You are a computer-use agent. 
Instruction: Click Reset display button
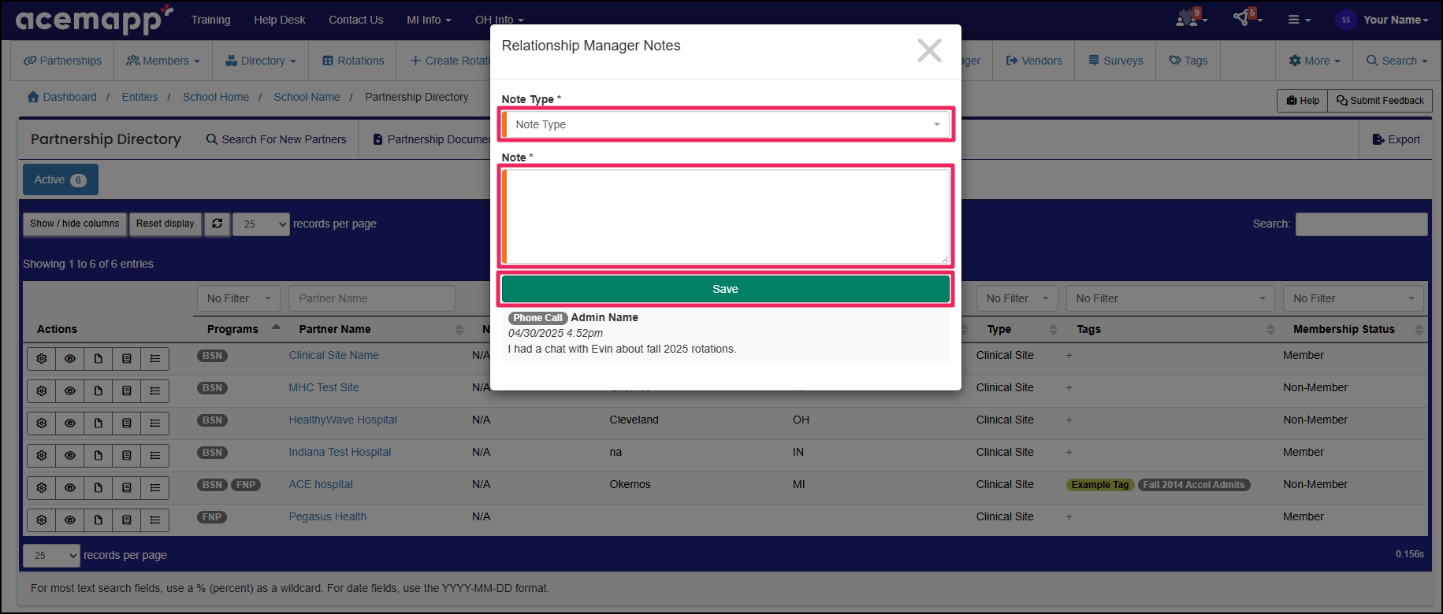[165, 224]
